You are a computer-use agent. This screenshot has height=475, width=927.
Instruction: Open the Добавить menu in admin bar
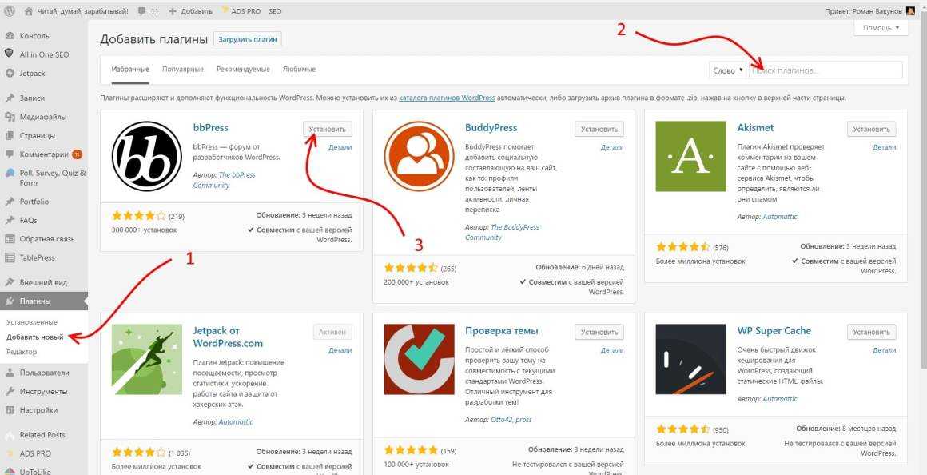point(189,11)
